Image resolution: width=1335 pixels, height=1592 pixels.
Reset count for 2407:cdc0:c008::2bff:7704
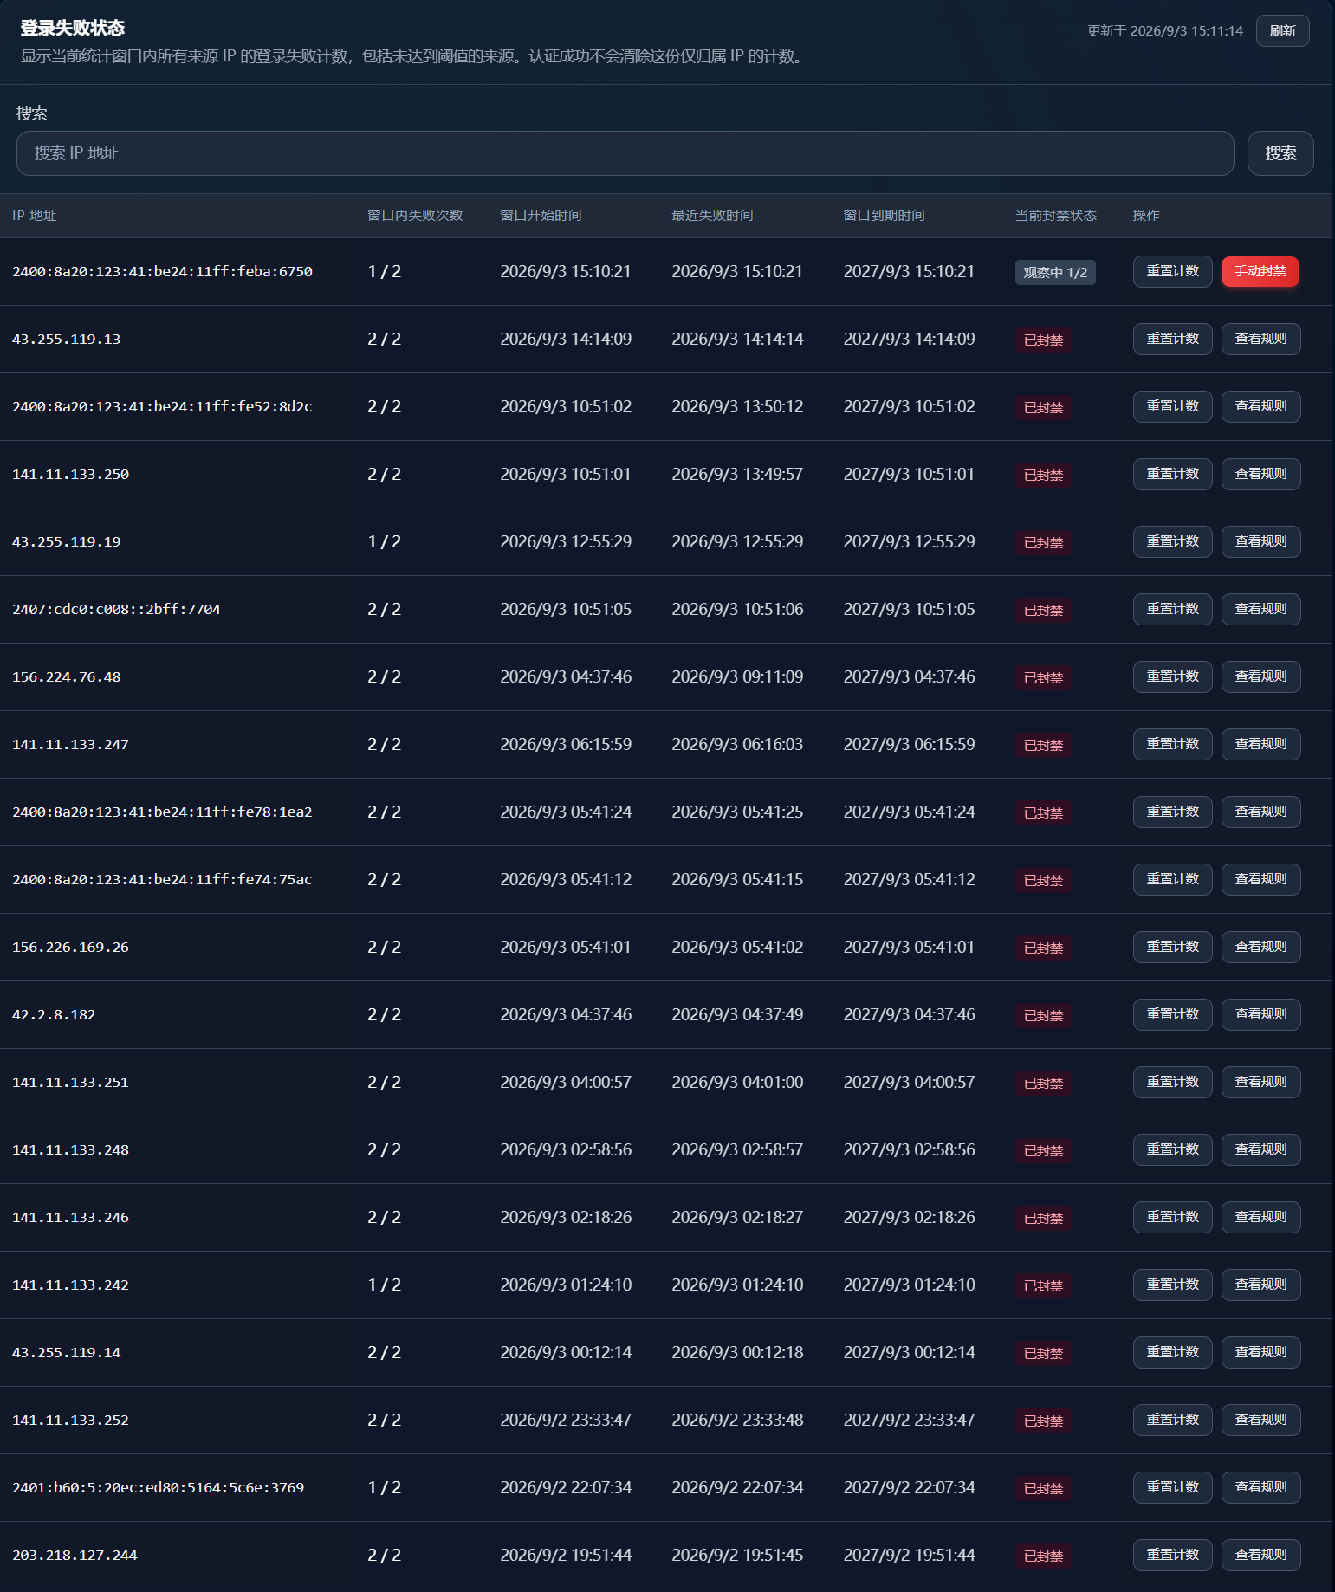1173,610
